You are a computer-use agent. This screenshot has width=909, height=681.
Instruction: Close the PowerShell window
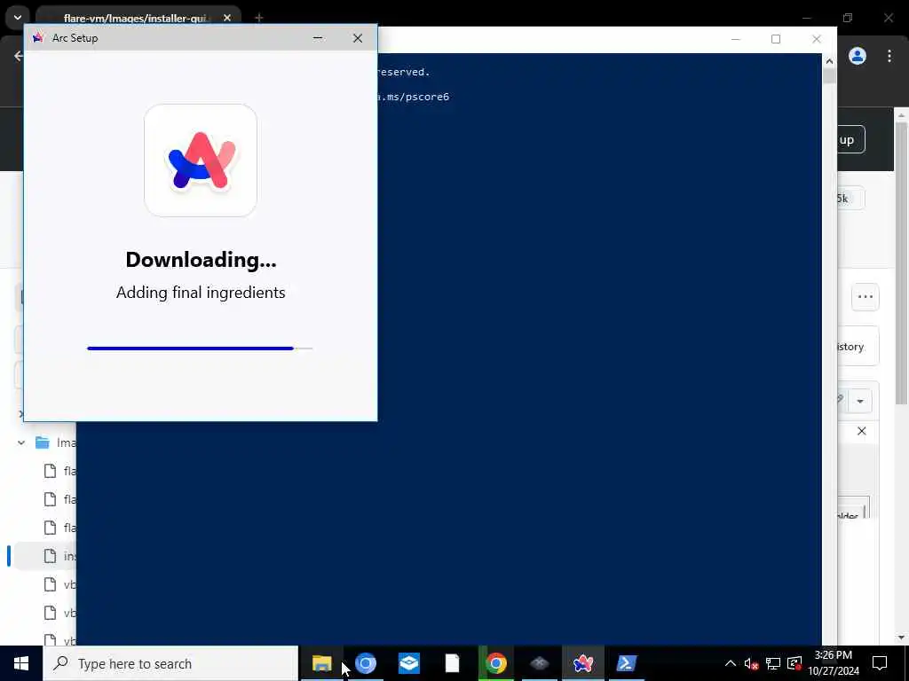click(x=817, y=39)
